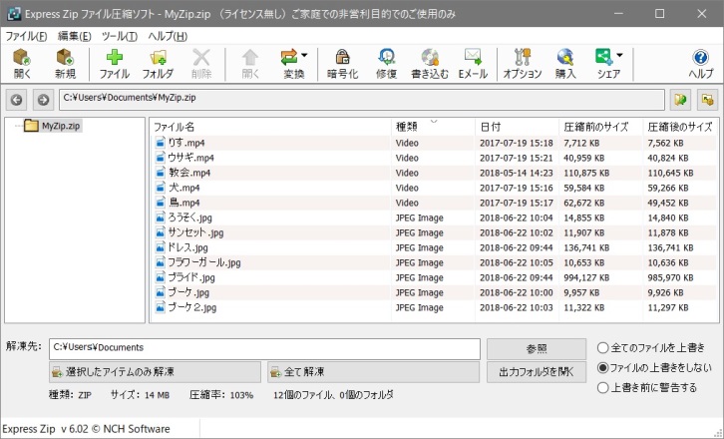Select the file フラワーガール.jpg
The width and height of the screenshot is (724, 439).
tap(204, 262)
